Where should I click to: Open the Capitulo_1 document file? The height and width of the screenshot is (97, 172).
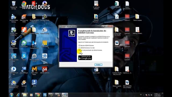[x=127, y=70]
